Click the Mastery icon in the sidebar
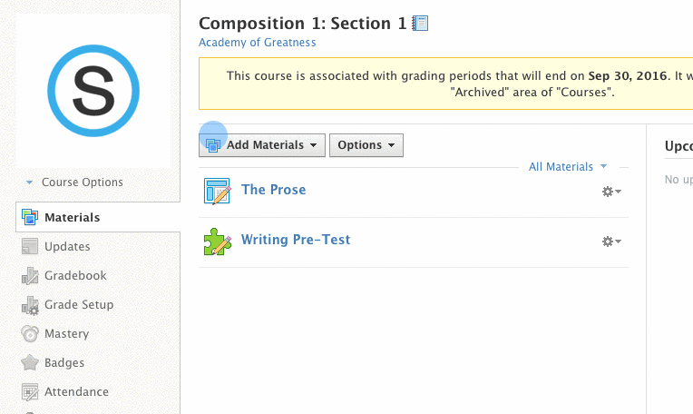This screenshot has height=414, width=693. (x=30, y=334)
